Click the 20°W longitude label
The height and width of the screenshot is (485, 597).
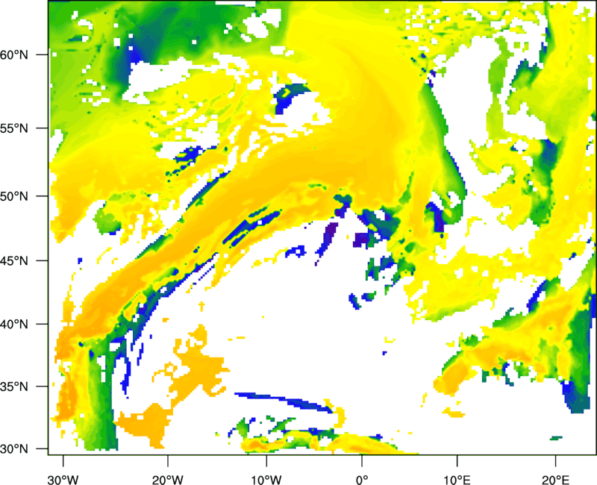[x=167, y=480]
